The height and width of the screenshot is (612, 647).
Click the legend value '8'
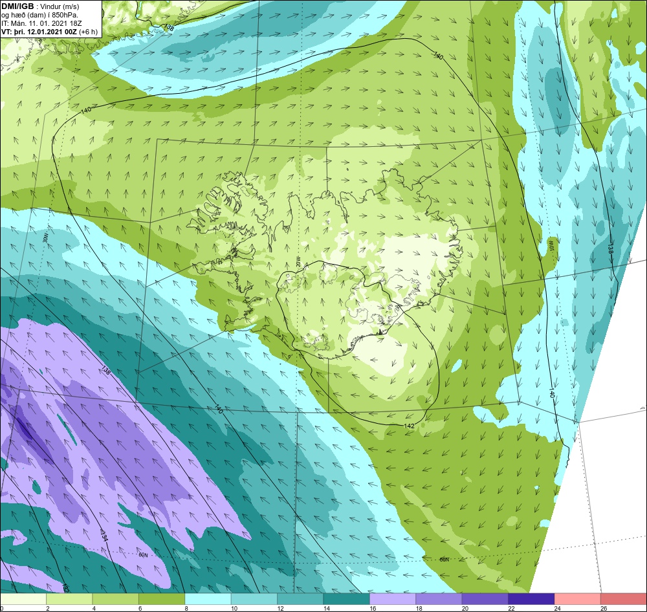pyautogui.click(x=186, y=608)
